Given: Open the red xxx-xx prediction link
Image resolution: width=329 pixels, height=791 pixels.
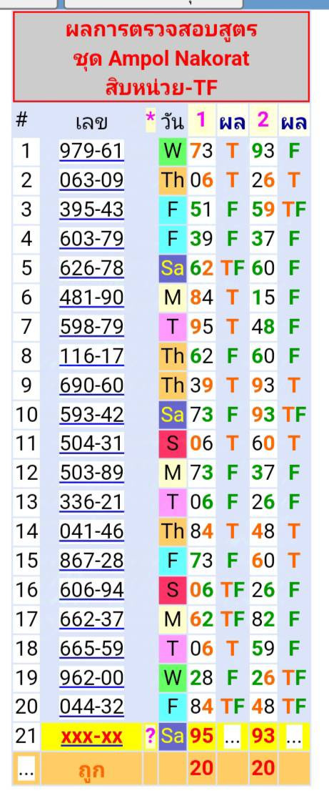Looking at the screenshot, I should click(91, 737).
